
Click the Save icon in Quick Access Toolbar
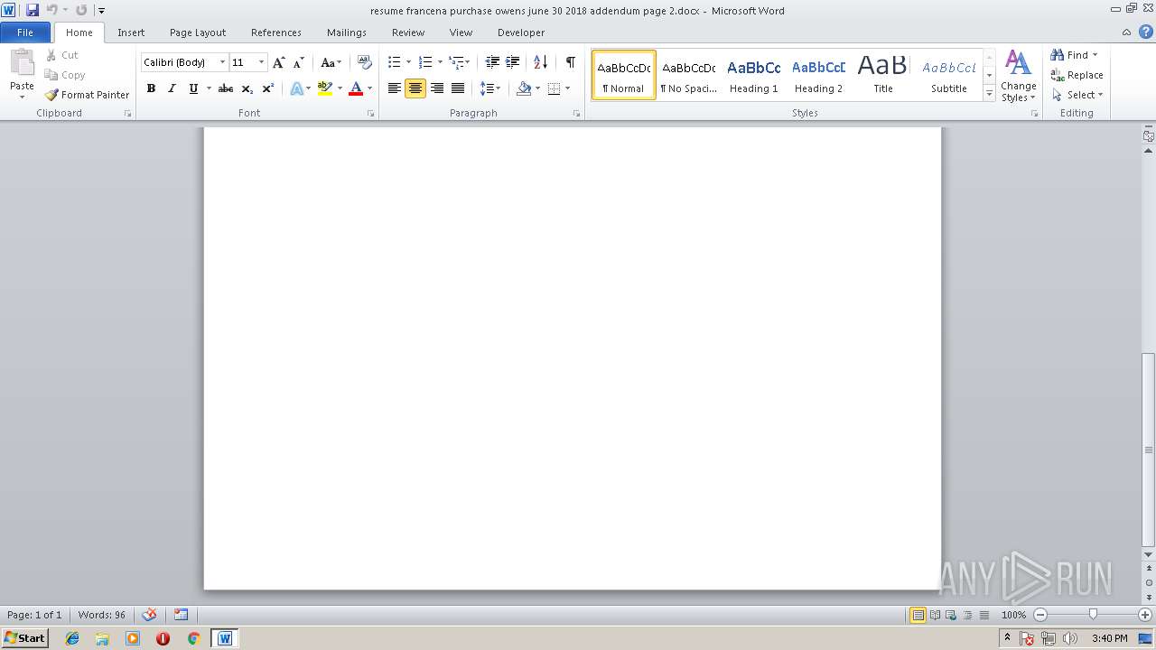(x=33, y=10)
